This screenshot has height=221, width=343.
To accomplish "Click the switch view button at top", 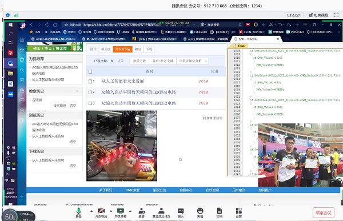I will coord(318,15).
